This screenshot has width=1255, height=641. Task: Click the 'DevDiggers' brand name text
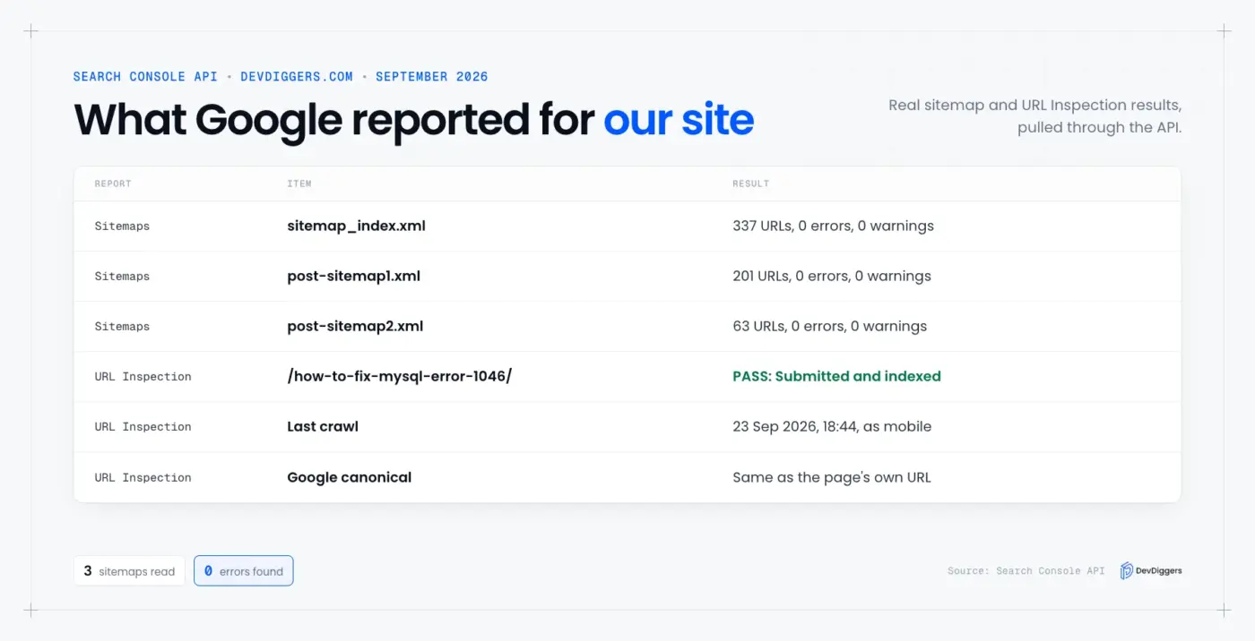tap(1159, 571)
